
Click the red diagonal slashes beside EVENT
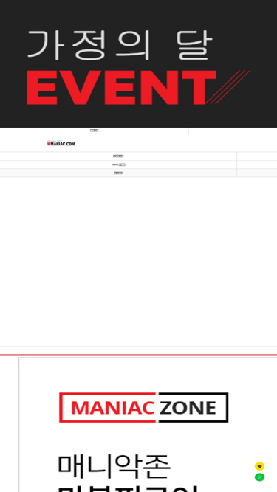click(x=228, y=87)
